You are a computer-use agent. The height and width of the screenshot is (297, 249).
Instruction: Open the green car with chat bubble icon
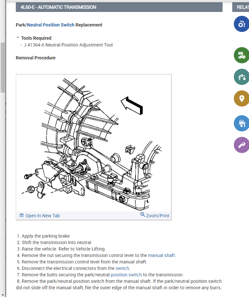point(242,55)
